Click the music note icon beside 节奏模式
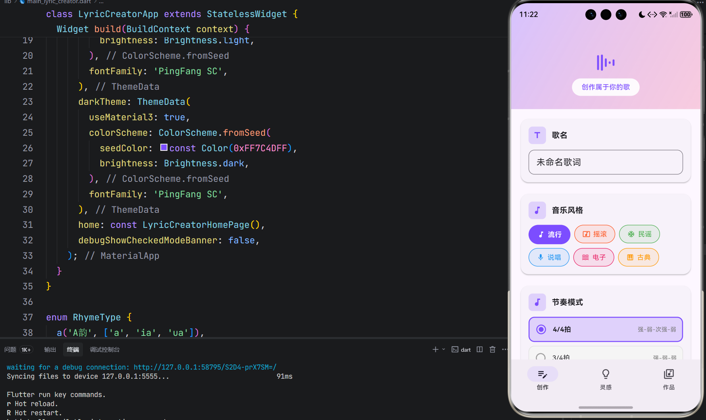Screen dimensions: 706x420 click(537, 302)
